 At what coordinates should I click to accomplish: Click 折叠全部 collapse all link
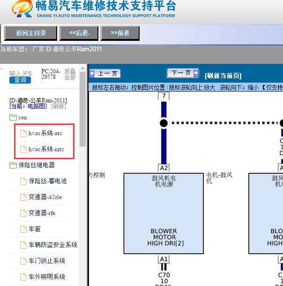click(70, 74)
